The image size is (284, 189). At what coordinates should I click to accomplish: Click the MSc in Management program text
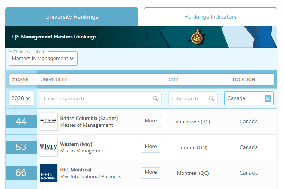[83, 151]
